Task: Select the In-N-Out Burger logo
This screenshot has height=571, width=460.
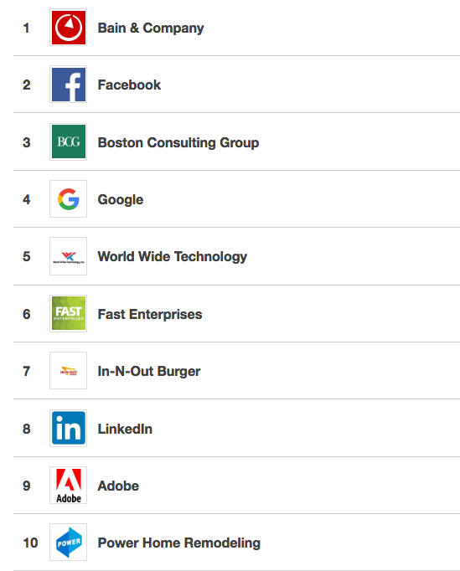Action: 68,370
